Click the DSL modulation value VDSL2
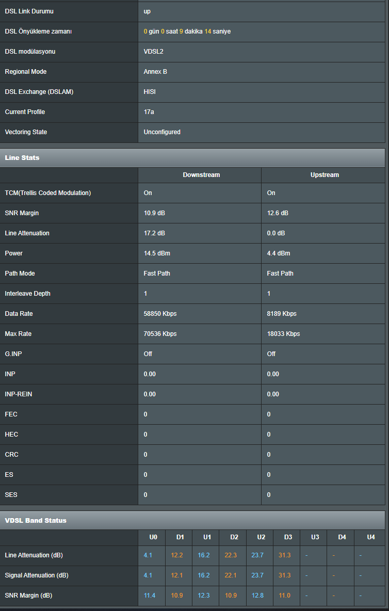Image resolution: width=389 pixels, height=611 pixels. 153,52
